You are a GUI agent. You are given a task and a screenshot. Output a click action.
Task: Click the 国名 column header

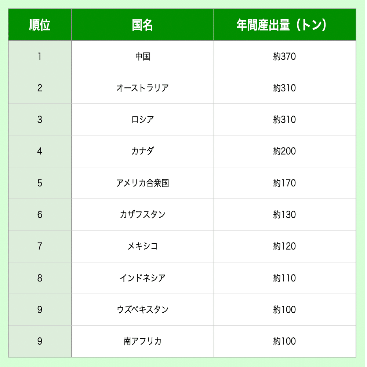(x=142, y=25)
